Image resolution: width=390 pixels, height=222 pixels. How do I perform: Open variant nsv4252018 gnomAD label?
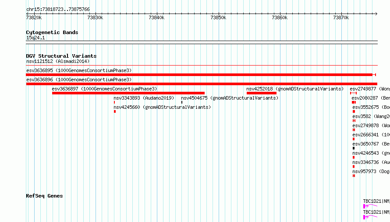(295, 89)
